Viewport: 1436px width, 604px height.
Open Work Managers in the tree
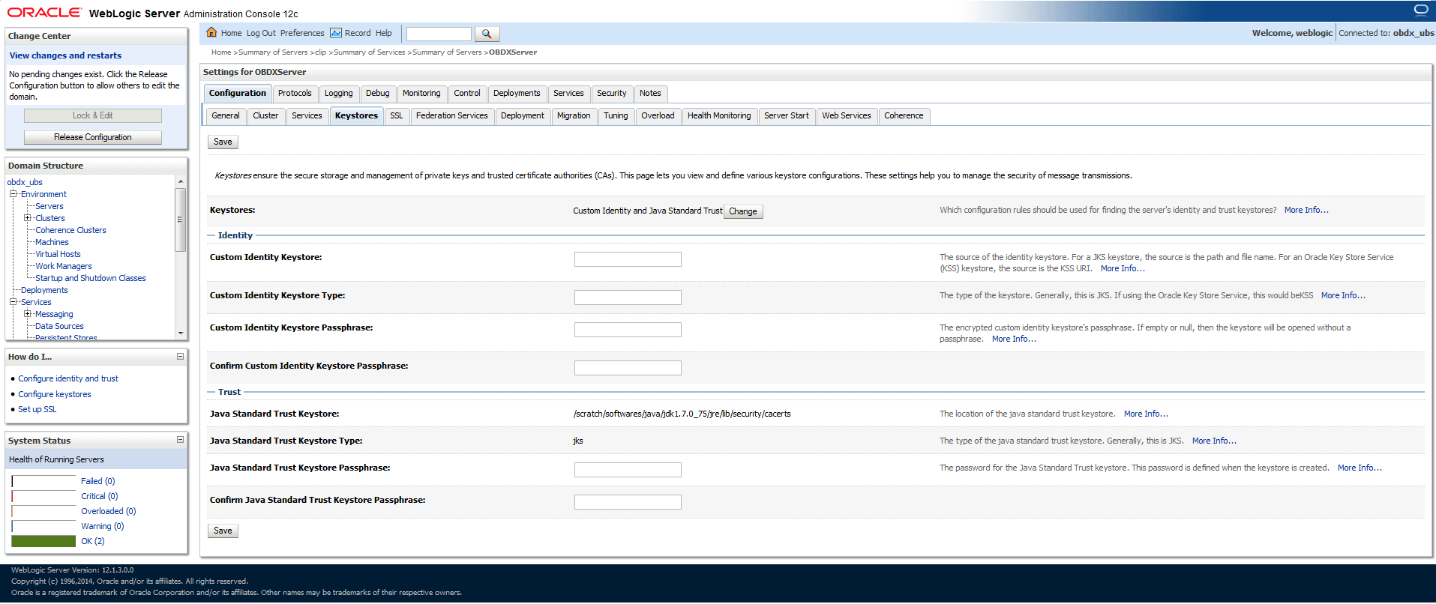[64, 266]
